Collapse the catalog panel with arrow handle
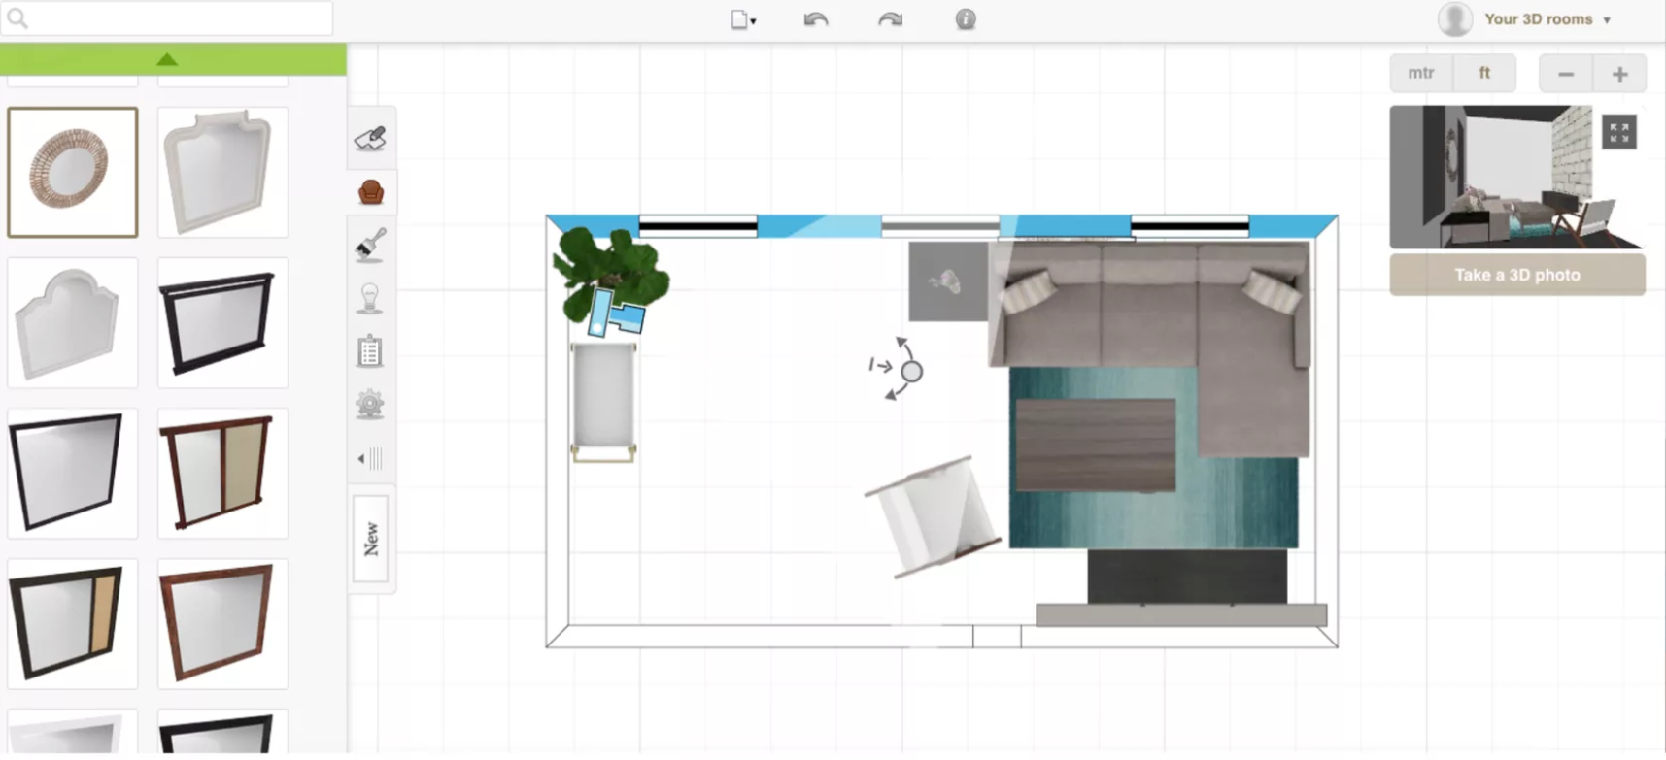 [370, 458]
